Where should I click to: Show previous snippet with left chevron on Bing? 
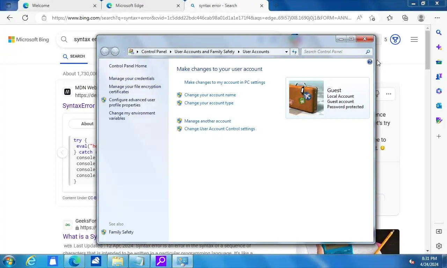coord(62,152)
